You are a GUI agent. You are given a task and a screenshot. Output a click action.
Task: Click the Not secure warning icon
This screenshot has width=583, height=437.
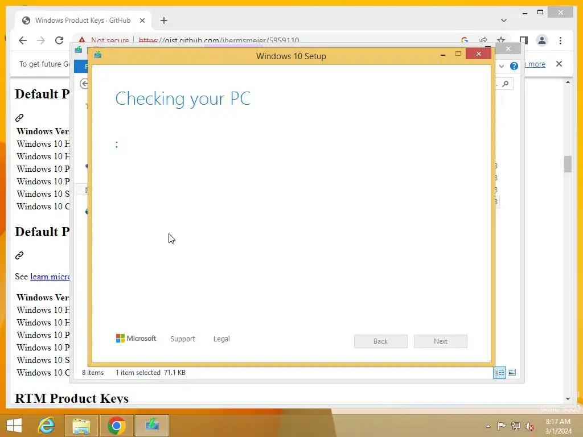[82, 40]
